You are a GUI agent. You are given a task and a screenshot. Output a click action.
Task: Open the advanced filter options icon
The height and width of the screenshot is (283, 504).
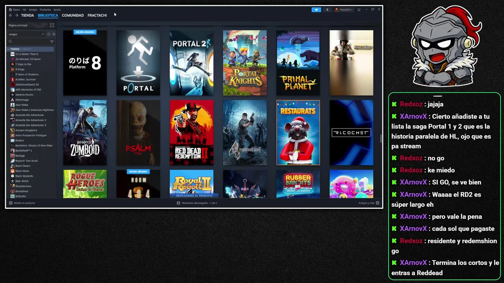52,41
